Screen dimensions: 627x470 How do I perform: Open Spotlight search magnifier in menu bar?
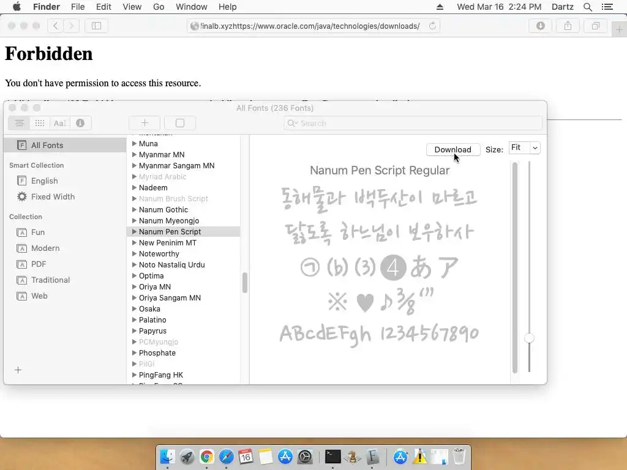pyautogui.click(x=587, y=7)
